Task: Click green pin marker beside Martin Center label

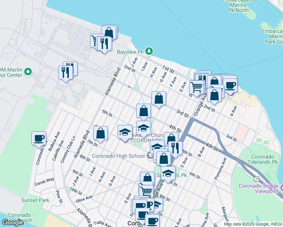Action: coord(28,72)
